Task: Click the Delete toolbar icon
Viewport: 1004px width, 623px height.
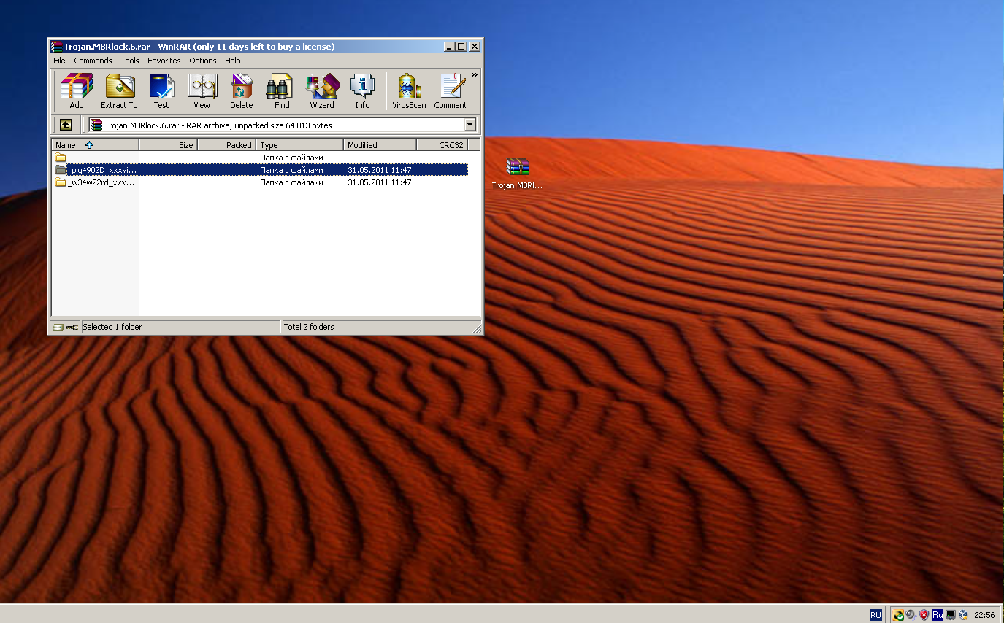Action: 242,91
